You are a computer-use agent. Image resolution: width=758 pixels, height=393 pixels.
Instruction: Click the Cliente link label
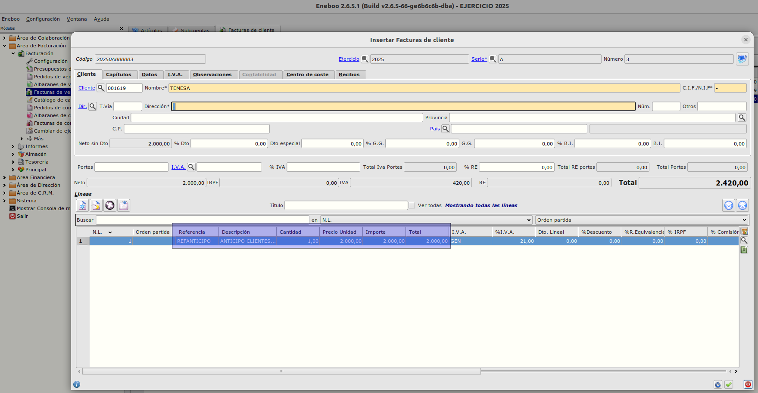pos(87,88)
